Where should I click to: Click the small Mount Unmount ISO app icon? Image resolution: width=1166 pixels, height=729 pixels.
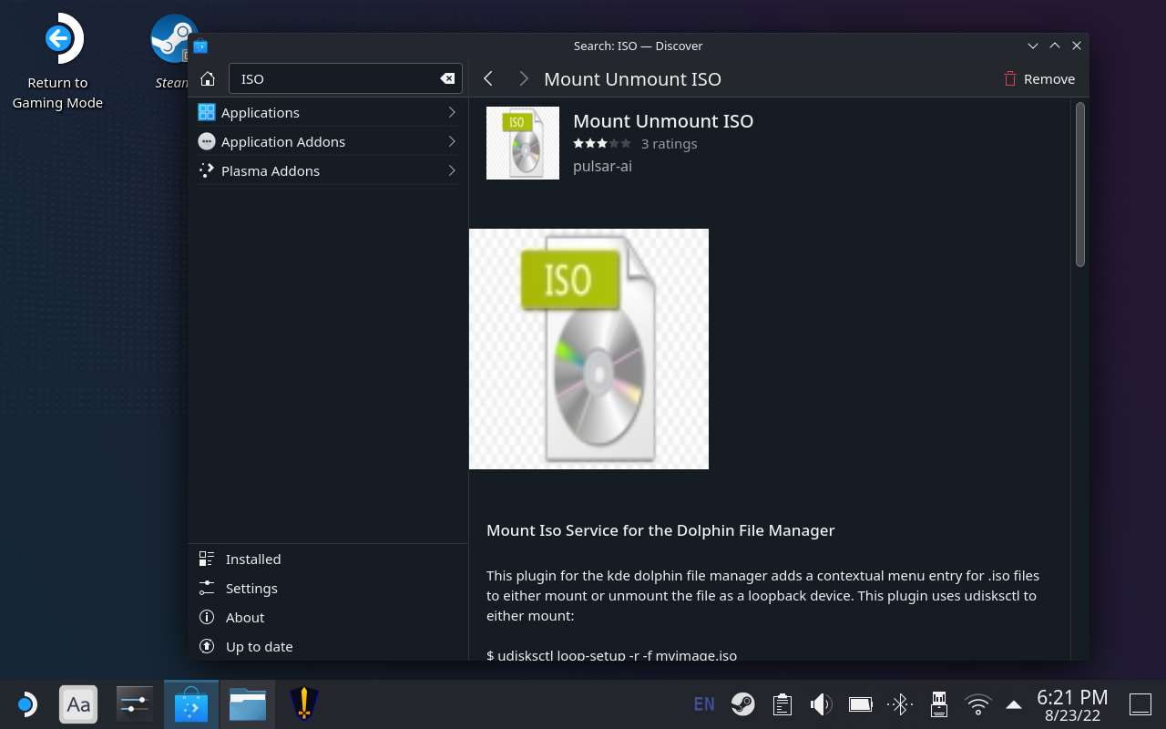tap(523, 143)
